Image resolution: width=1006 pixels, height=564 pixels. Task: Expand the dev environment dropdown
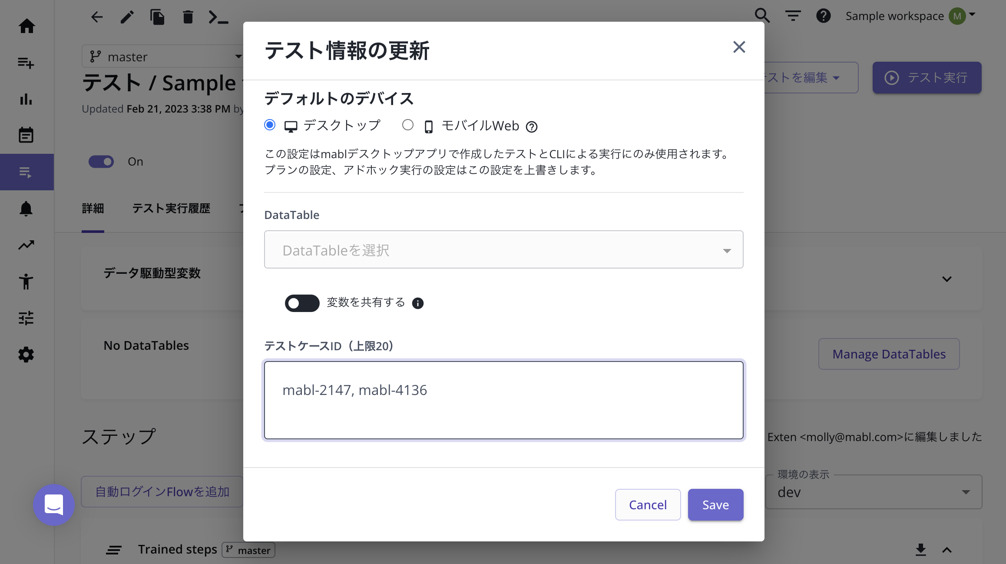[x=873, y=492]
